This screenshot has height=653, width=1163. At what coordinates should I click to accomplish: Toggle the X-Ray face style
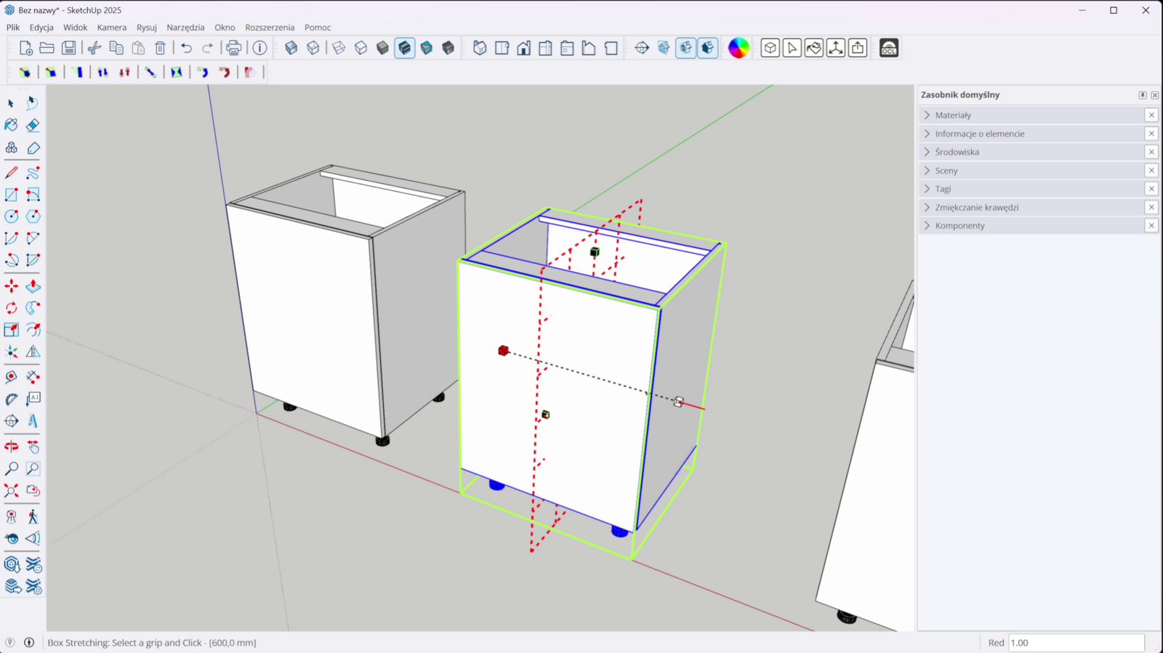pyautogui.click(x=291, y=48)
